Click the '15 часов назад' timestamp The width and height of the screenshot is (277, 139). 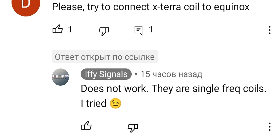[171, 74]
